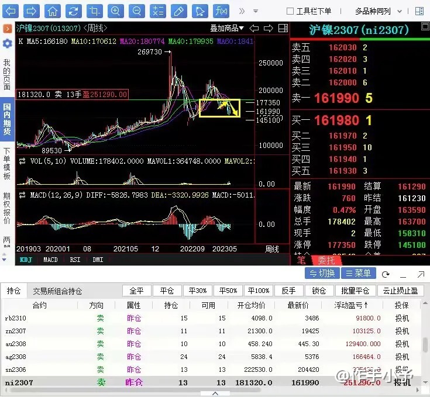Enable the 工具栏下单 checkbox
Image resolution: width=430 pixels, height=397 pixels.
(290, 11)
